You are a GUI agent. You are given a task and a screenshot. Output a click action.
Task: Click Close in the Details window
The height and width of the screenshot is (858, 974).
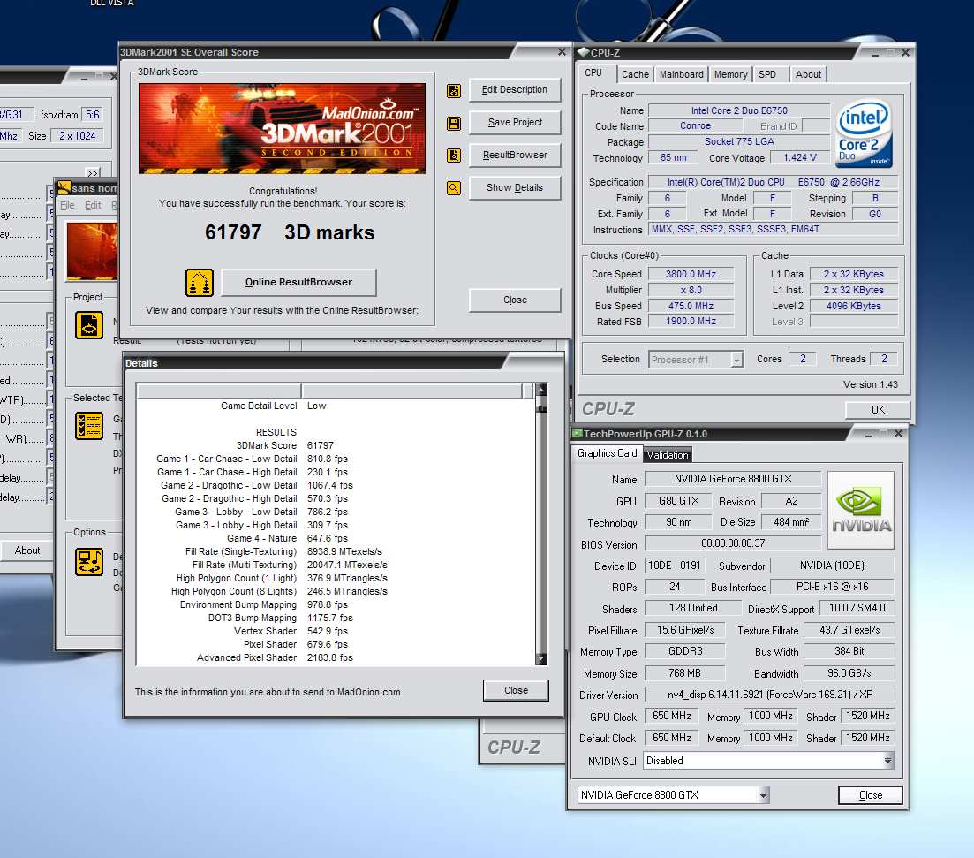(x=517, y=690)
